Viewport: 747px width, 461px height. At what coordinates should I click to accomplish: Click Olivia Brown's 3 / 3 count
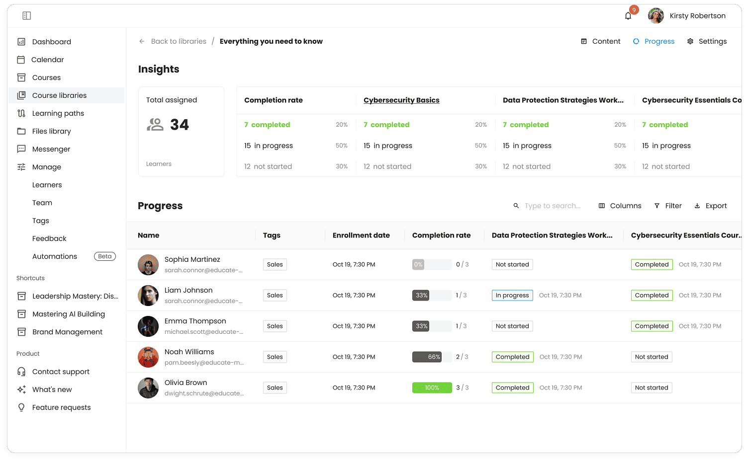463,387
